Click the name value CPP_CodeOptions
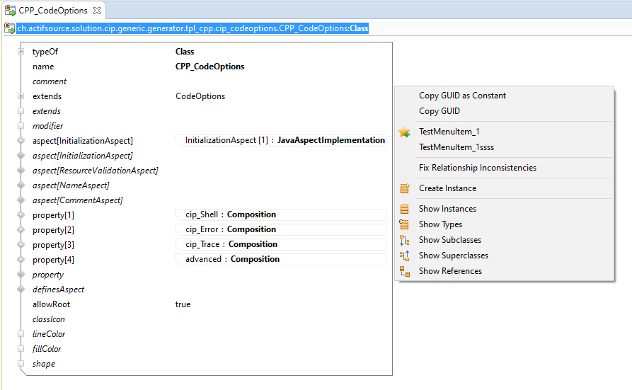Image resolution: width=632 pixels, height=390 pixels. tap(209, 67)
